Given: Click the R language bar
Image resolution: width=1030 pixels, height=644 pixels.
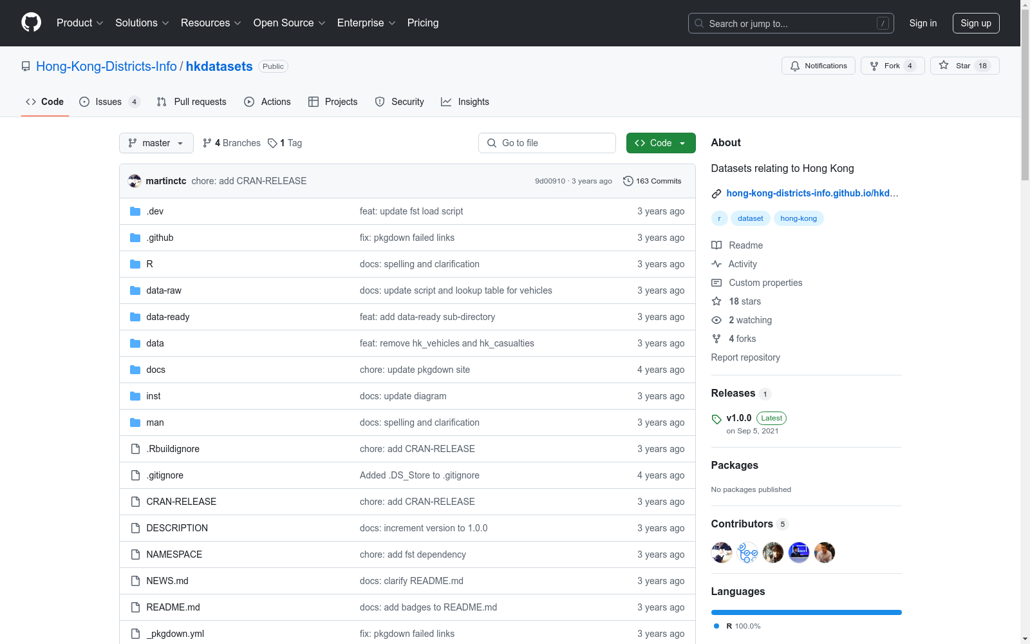Looking at the screenshot, I should [806, 612].
